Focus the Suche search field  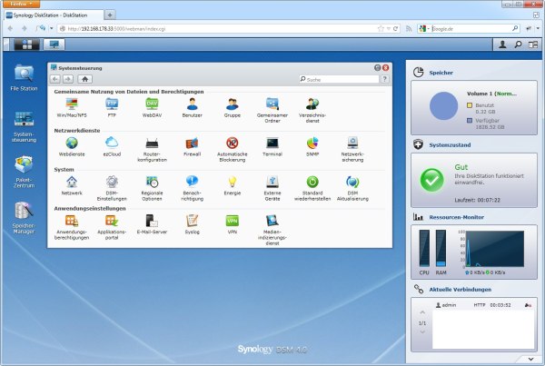coord(339,79)
